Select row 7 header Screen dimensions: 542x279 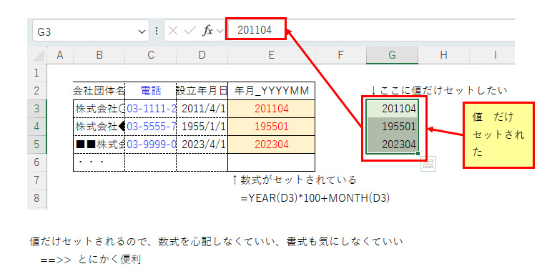(36, 180)
